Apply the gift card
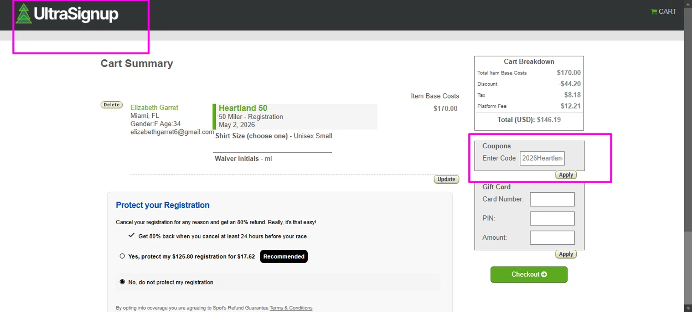The image size is (692, 312). click(566, 254)
